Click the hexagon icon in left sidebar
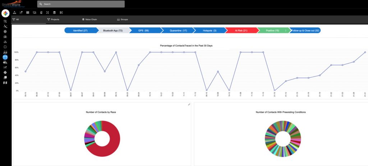The image size is (368, 166). coord(5,47)
